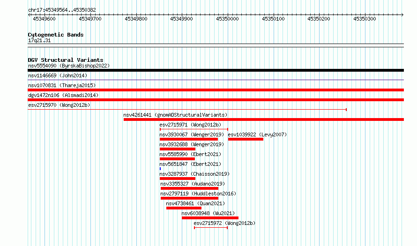Select the 17q21.31 band label
The width and height of the screenshot is (417, 246).
pyautogui.click(x=39, y=40)
